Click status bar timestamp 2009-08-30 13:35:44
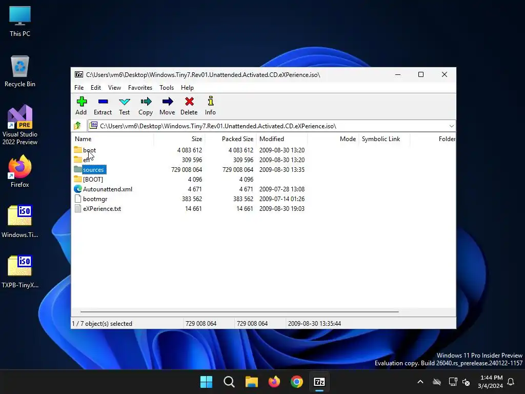The width and height of the screenshot is (525, 394). pos(314,324)
